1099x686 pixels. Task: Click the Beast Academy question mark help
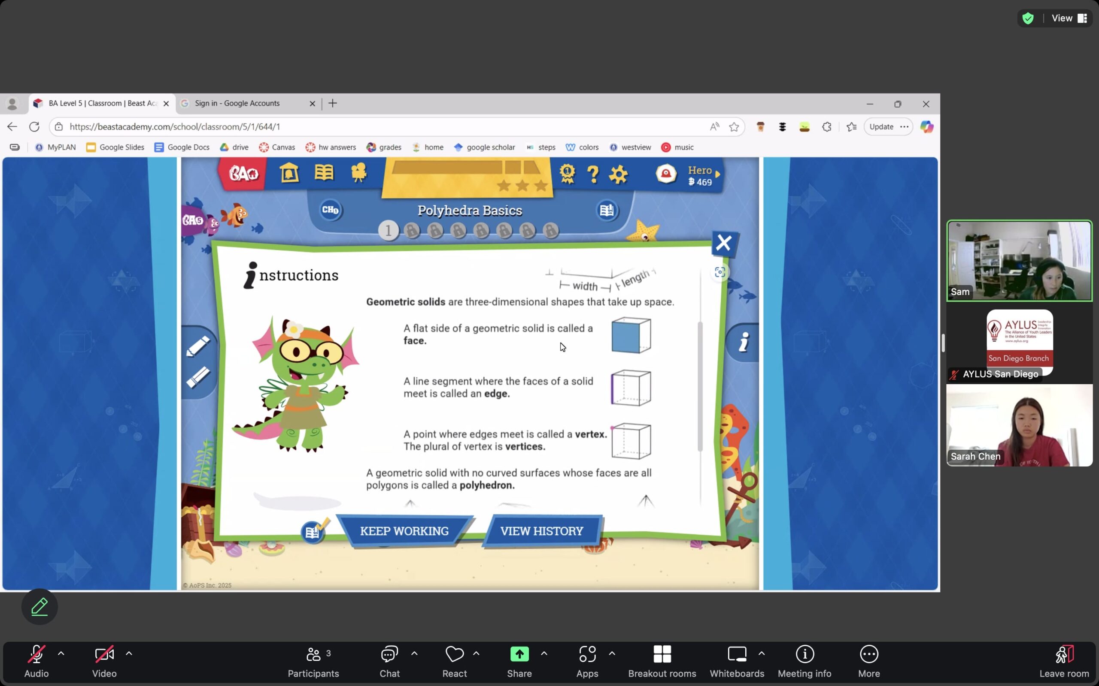[592, 174]
